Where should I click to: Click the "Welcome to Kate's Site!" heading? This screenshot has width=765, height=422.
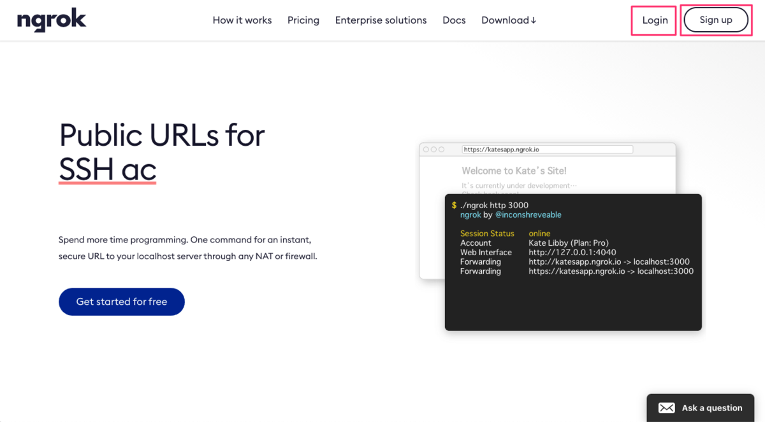pos(514,171)
